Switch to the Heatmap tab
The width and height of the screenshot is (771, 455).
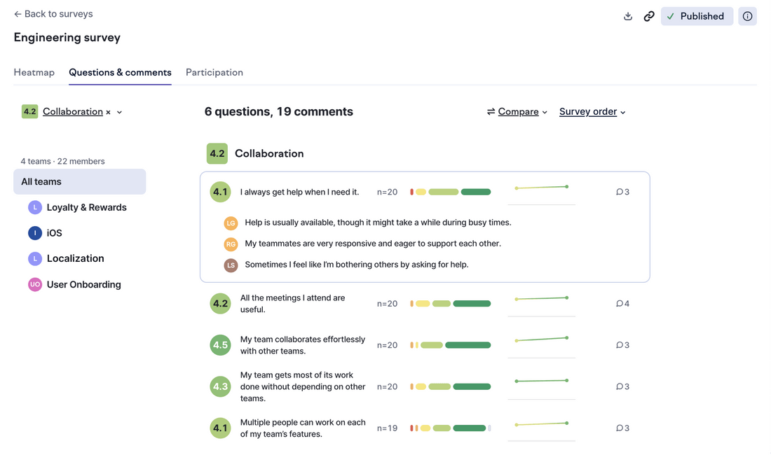[34, 72]
